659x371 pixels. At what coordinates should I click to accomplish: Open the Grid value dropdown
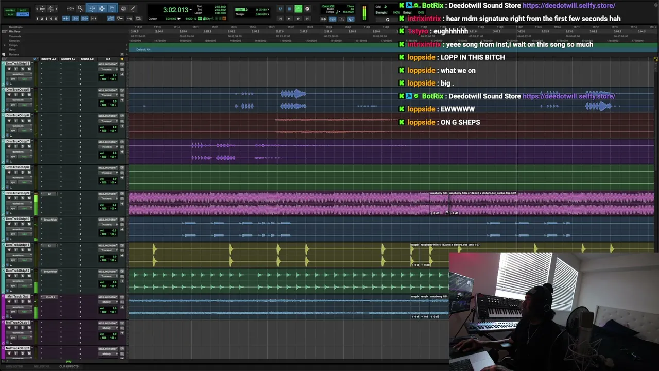[x=268, y=10]
